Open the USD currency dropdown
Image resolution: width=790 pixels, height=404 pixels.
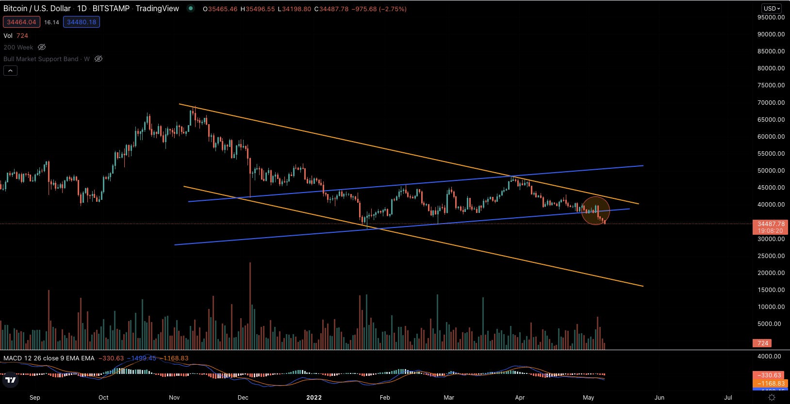click(772, 8)
